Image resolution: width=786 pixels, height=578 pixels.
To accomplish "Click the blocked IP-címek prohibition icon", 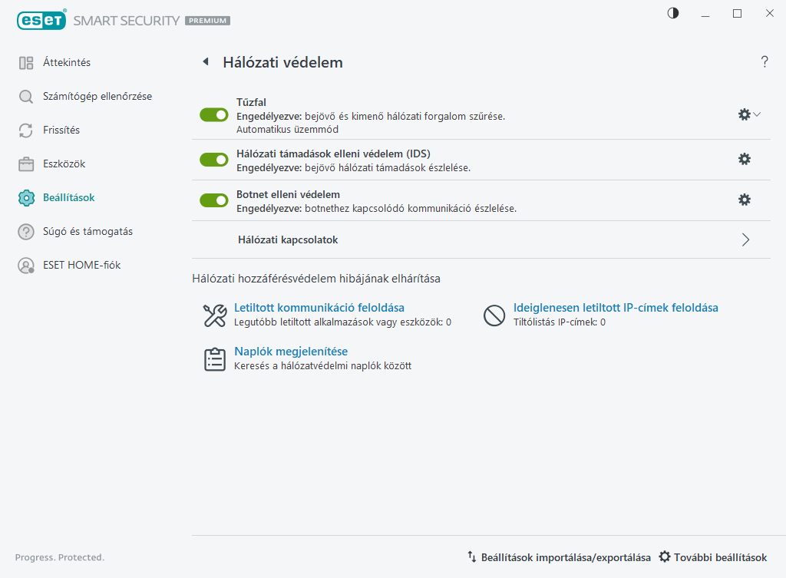I will [494, 315].
